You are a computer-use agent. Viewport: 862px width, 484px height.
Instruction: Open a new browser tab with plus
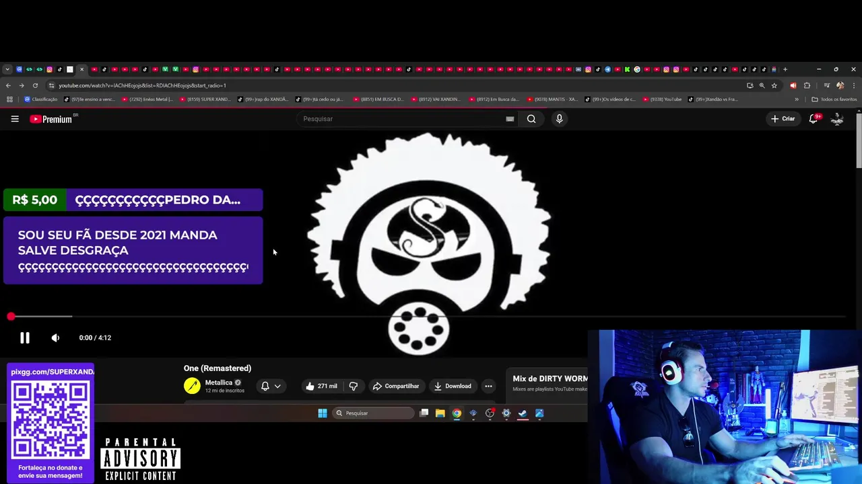[785, 69]
